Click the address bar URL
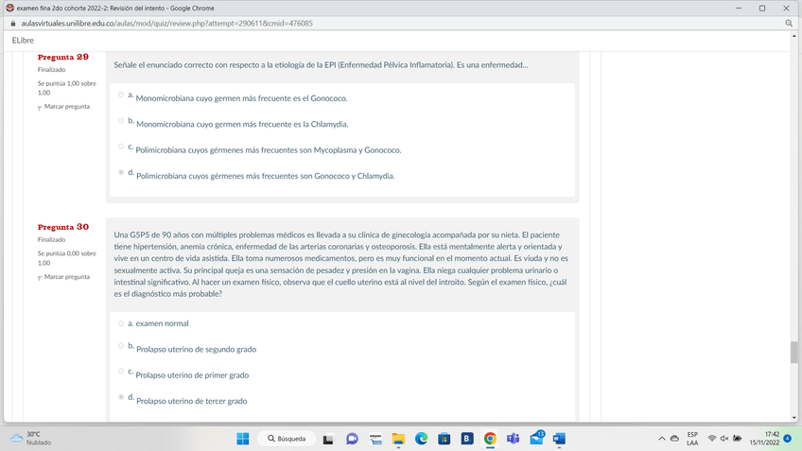 click(x=166, y=24)
